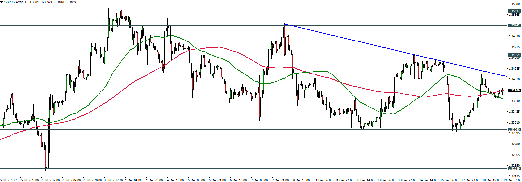Click the 18 Dec 15:00 time label
This screenshot has height=182, width=522.
[x=492, y=180]
